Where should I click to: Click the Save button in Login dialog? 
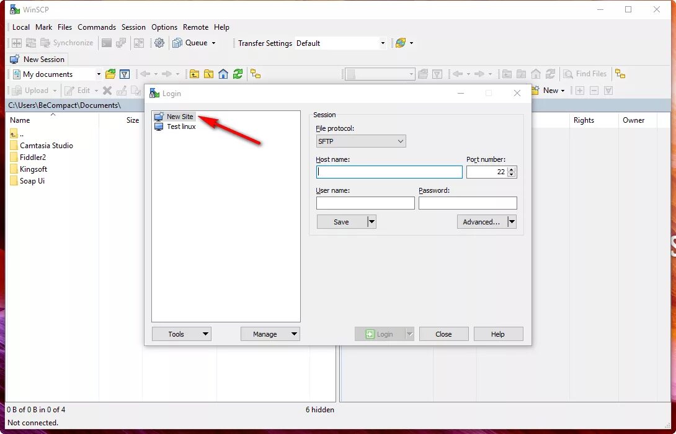[x=342, y=222]
